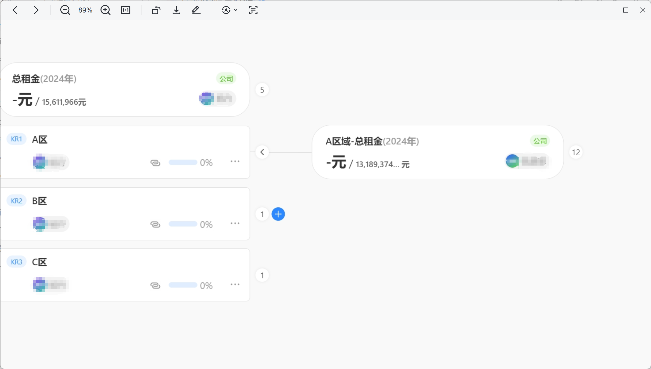Go to the next image
The width and height of the screenshot is (651, 369).
point(36,10)
